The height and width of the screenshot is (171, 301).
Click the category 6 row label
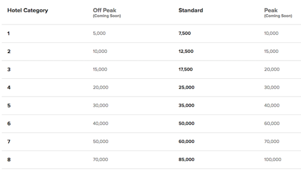point(9,123)
